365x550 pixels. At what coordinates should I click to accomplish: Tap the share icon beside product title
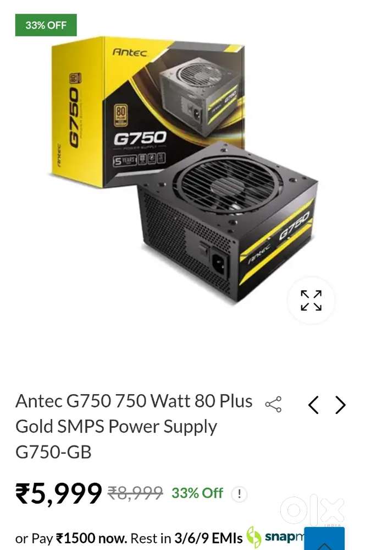point(274,405)
